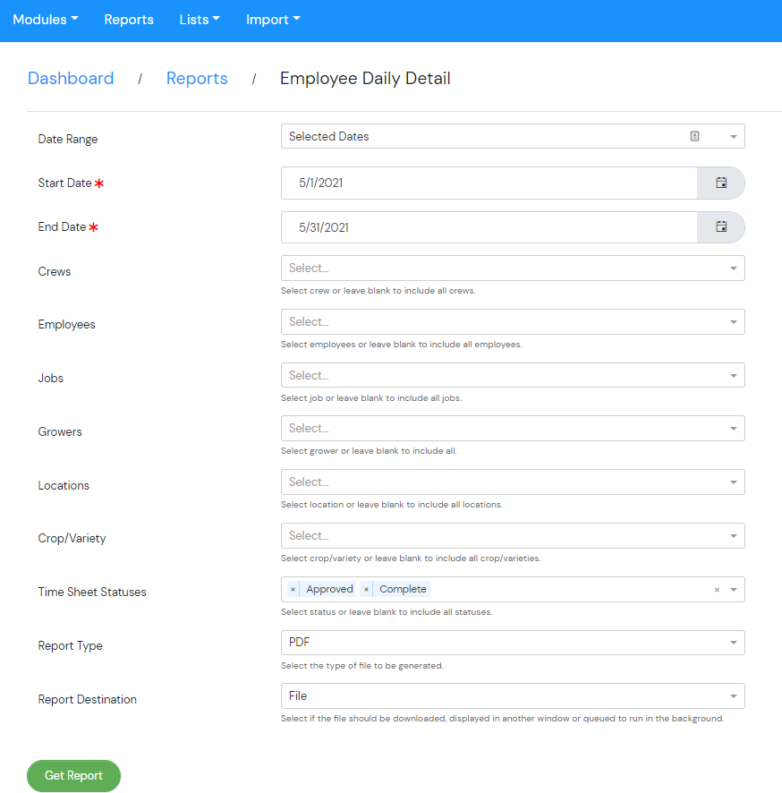Image resolution: width=782 pixels, height=793 pixels.
Task: Click the Employee Daily Detail breadcrumb title
Action: click(365, 79)
